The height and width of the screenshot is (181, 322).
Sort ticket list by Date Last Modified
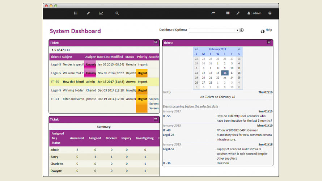110,57
